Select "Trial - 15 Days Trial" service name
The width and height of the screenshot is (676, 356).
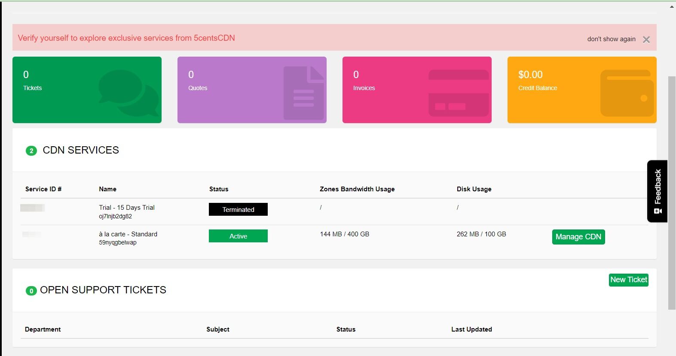click(x=127, y=207)
